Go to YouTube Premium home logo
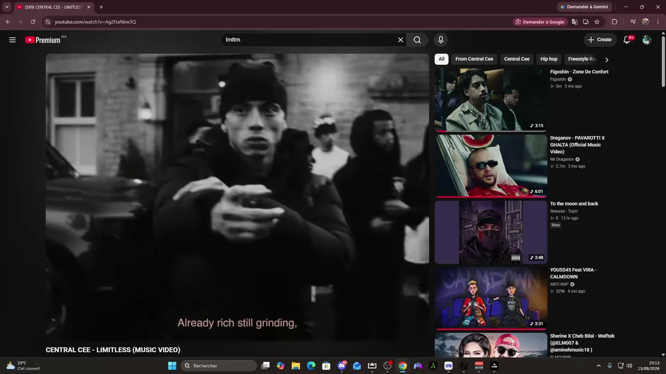This screenshot has height=374, width=666. pyautogui.click(x=43, y=40)
